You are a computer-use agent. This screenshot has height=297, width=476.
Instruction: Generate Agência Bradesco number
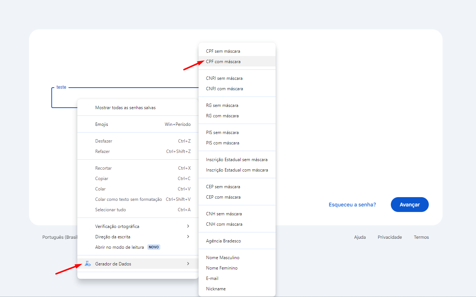tap(237, 241)
